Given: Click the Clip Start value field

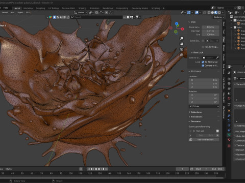Looking at the screenshot, I should point(210,31).
